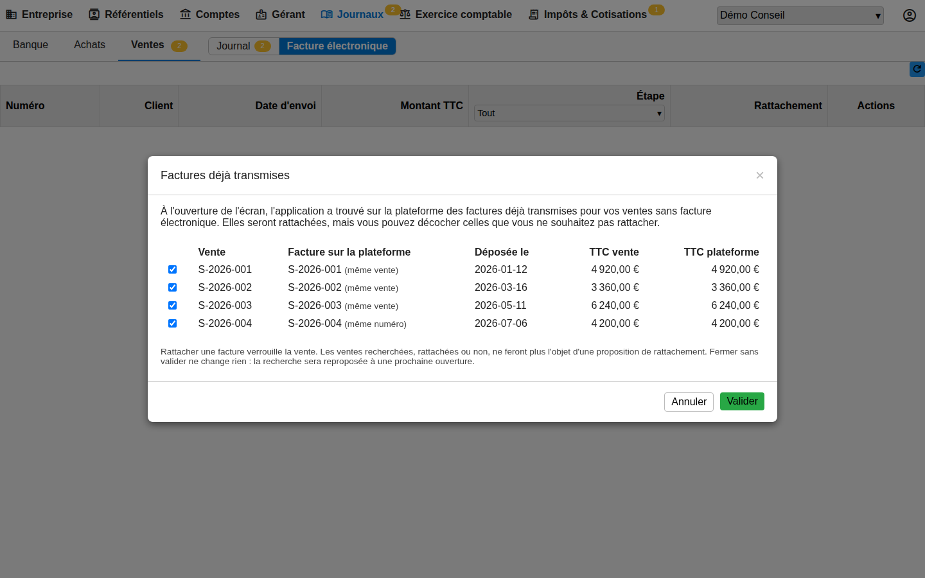Click the platform invoice S-2026-004 (même numéro)
This screenshot has width=925, height=578.
coord(347,324)
